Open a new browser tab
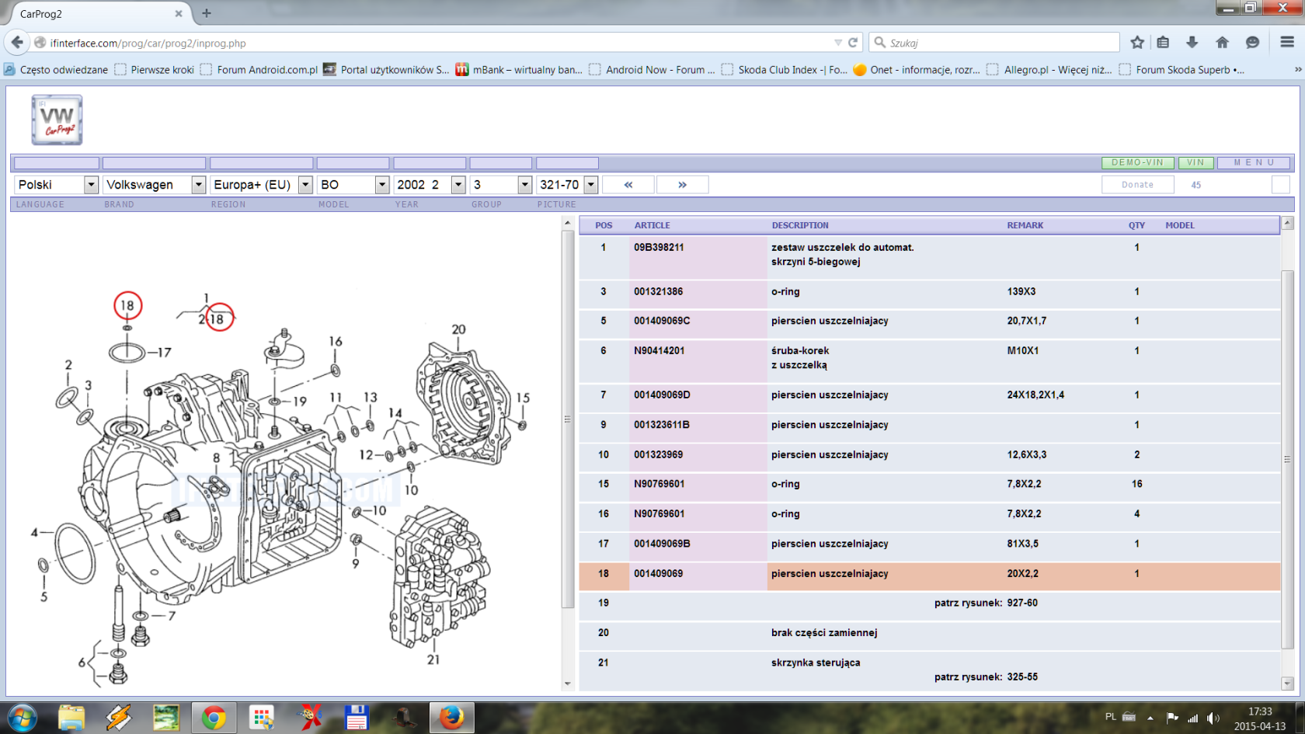Image resolution: width=1305 pixels, height=734 pixels. tap(207, 13)
